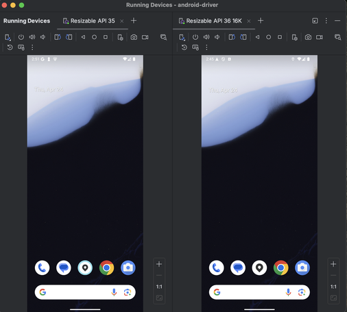Select the Resizable API 36 16K tab
Viewport: 347px width, 312px height.
click(x=210, y=21)
